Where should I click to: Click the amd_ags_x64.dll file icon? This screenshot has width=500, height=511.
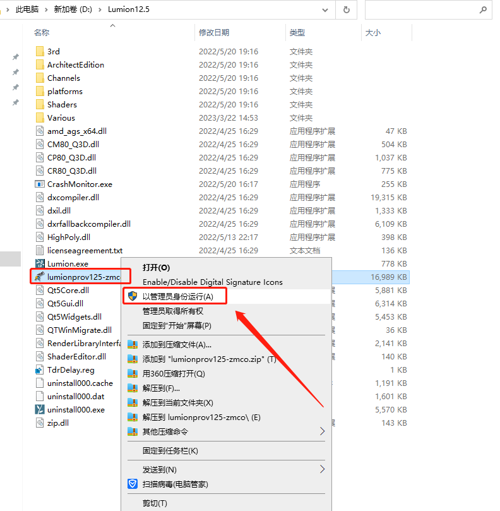pos(40,131)
